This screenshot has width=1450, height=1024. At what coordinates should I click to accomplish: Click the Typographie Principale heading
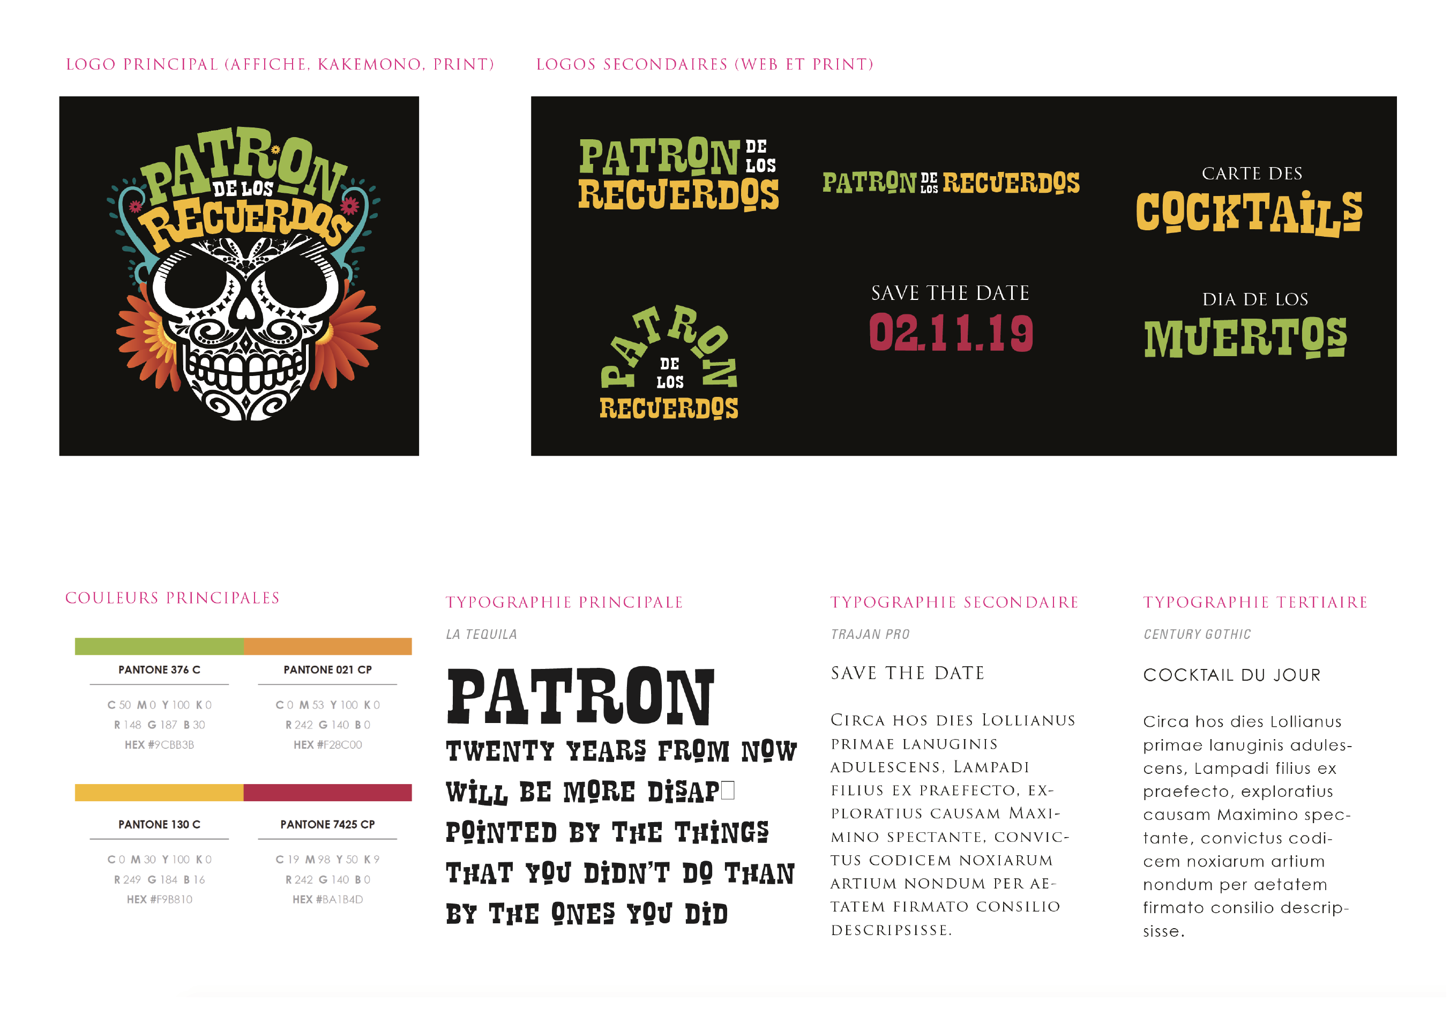point(564,603)
